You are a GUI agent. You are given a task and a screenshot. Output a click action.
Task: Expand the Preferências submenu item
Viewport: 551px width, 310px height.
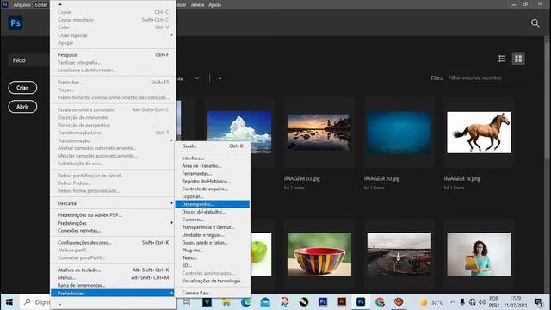[113, 293]
